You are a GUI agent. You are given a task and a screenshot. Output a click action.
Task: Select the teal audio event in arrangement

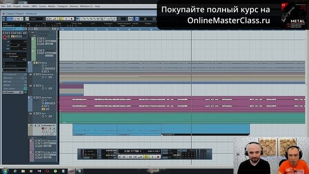tap(183, 118)
